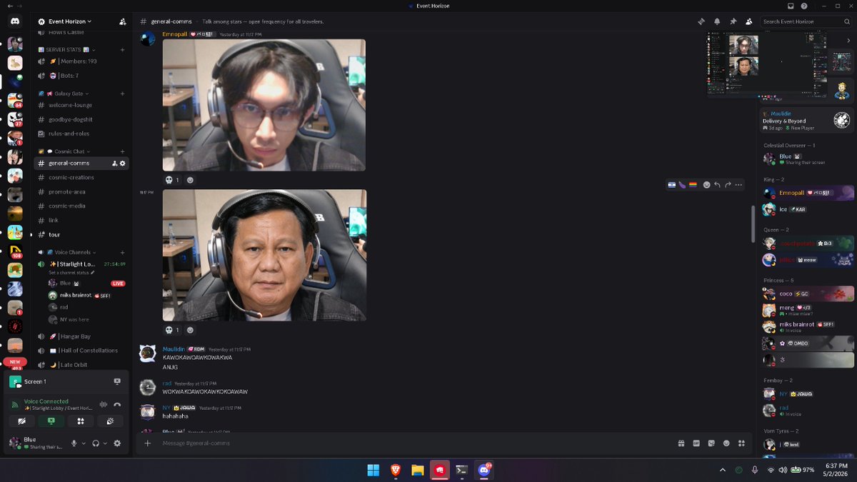Open File Explorer from taskbar
This screenshot has width=857, height=482.
(418, 470)
